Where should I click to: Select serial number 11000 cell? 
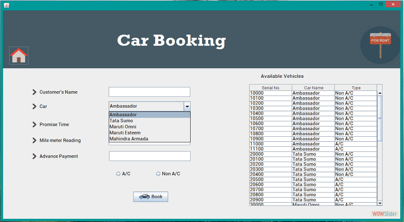[x=271, y=144]
